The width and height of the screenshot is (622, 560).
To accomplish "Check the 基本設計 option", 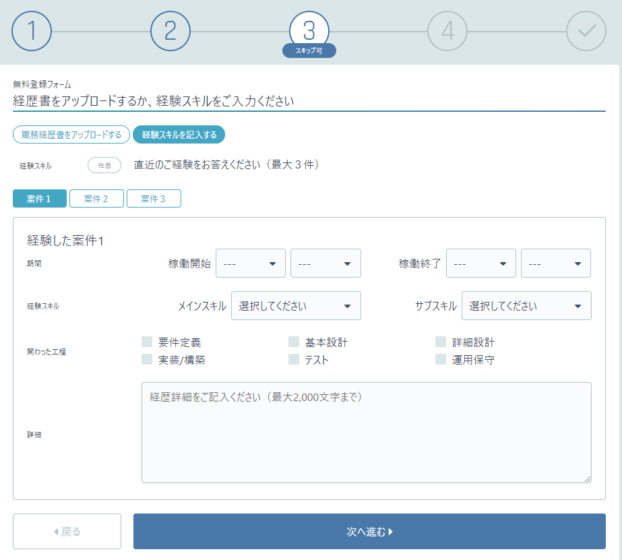I will tap(294, 342).
